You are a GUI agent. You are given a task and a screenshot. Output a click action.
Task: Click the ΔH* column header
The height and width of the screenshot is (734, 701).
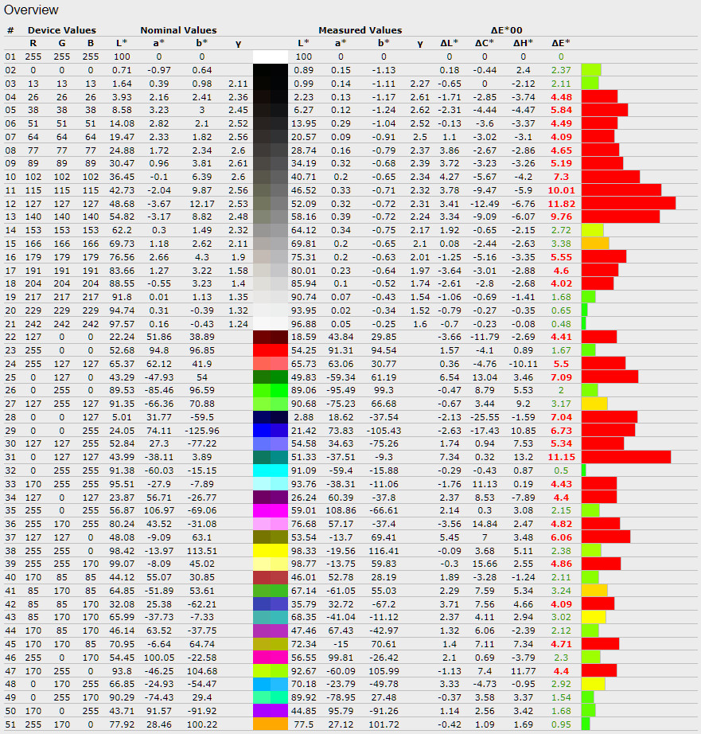tap(523, 43)
